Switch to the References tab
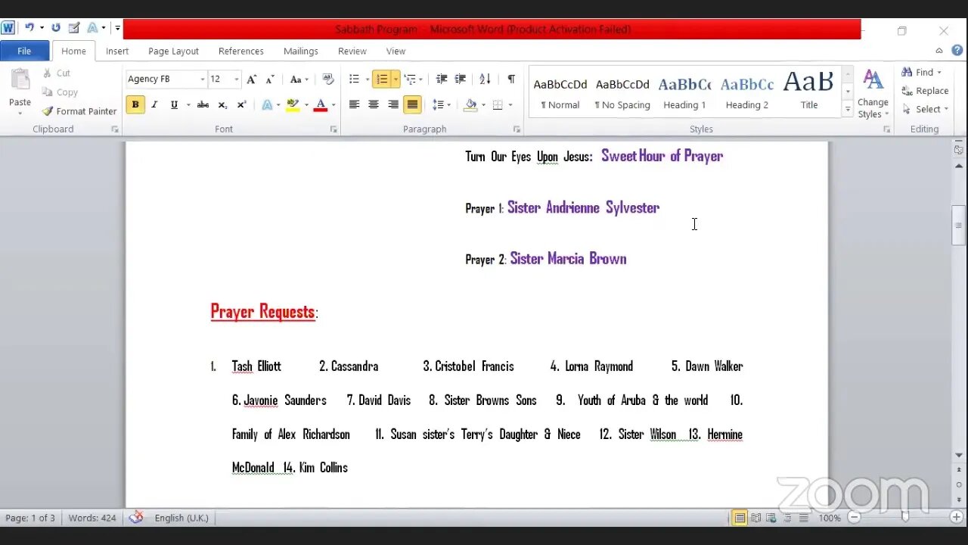The width and height of the screenshot is (968, 545). pyautogui.click(x=241, y=51)
